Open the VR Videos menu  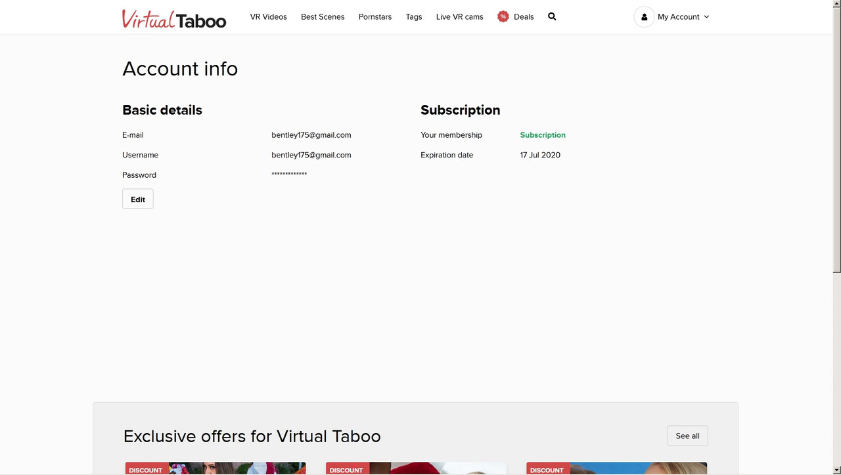click(x=268, y=16)
